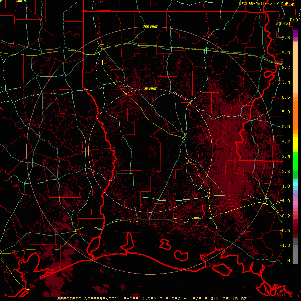The image size is (301, 301).
Task: Click the yellow segment of the color bar
Action: (295, 143)
